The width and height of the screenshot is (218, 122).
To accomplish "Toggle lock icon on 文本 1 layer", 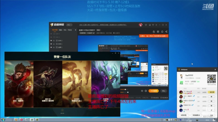I will pos(54,44).
